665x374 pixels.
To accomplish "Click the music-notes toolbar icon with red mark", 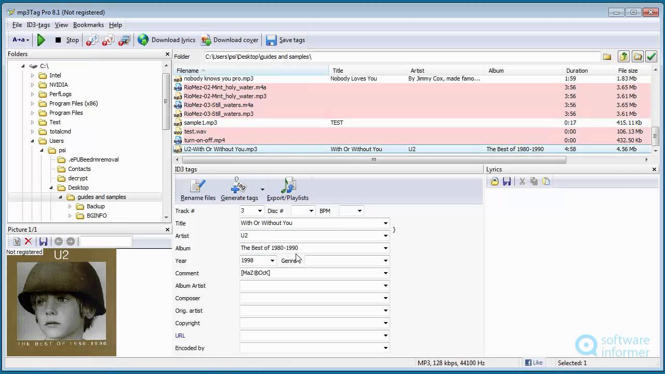I will pos(92,40).
